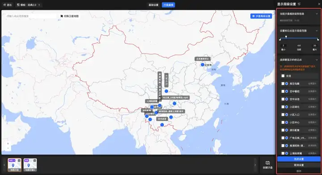Check the 广电云南_VR marker checkbox
This screenshot has height=175, width=322.
coord(283,138)
